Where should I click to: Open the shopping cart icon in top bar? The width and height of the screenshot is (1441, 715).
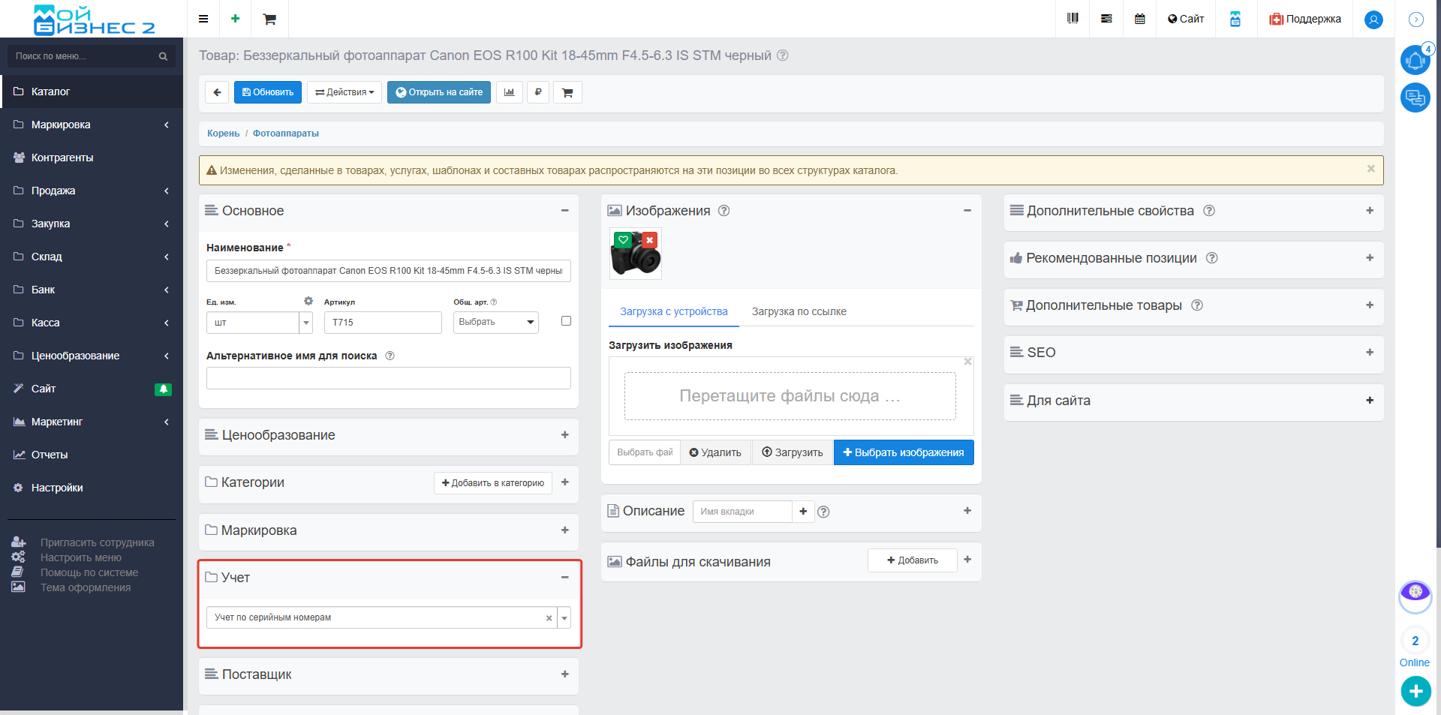click(269, 20)
